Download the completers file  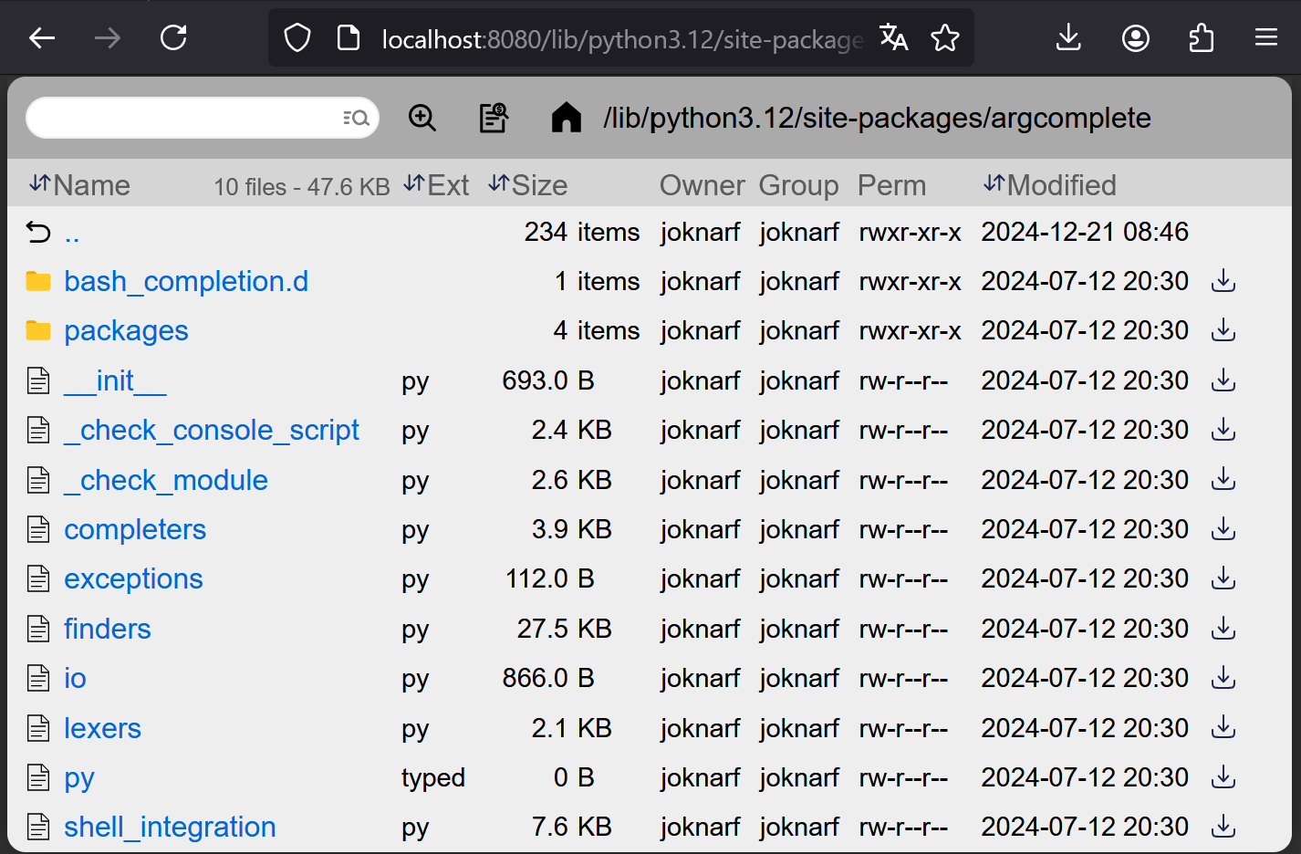tap(1223, 529)
